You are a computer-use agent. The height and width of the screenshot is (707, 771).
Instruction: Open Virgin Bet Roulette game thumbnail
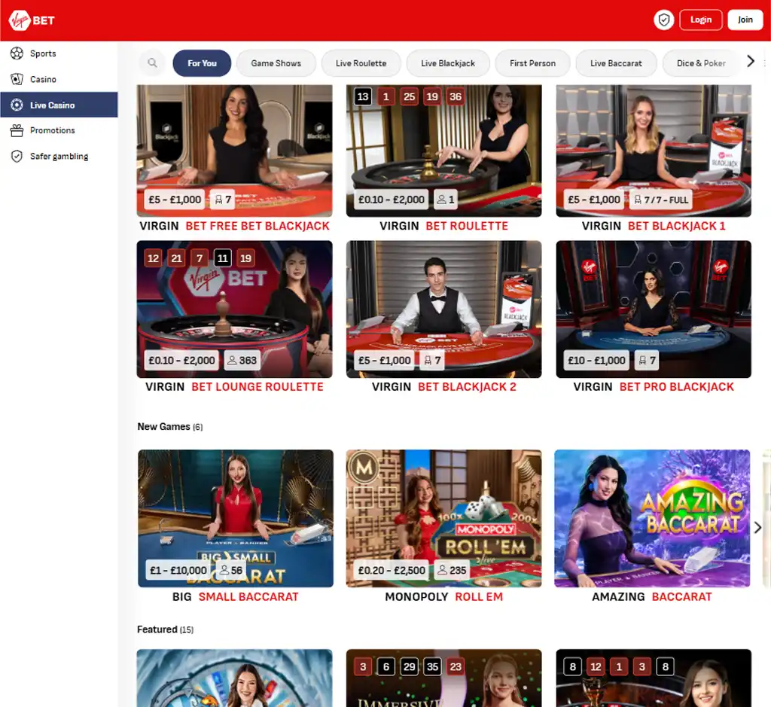point(444,151)
